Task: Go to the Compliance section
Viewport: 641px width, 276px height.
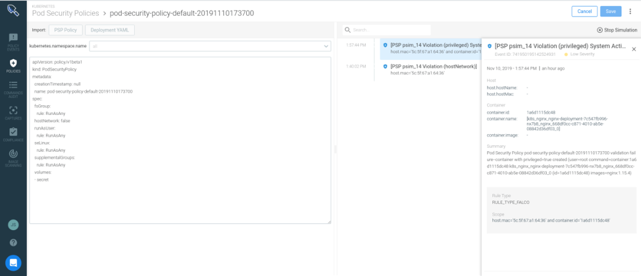Action: point(13,134)
